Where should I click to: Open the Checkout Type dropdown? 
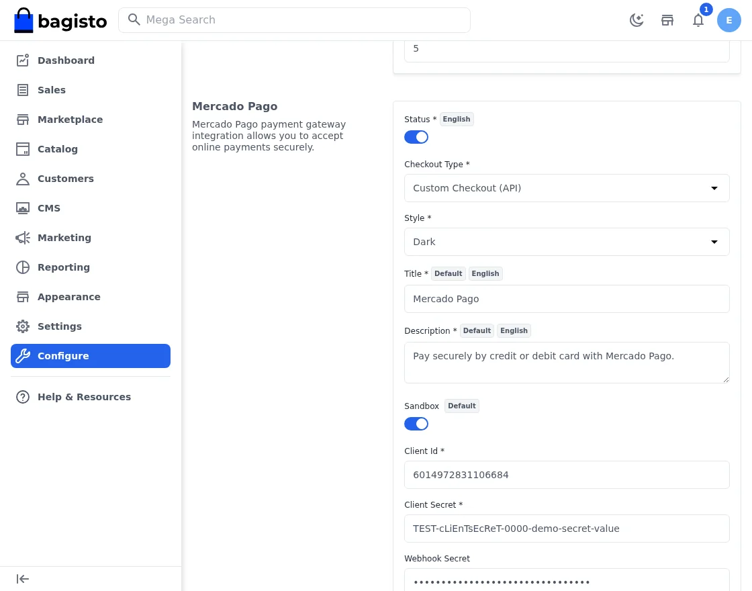(567, 188)
